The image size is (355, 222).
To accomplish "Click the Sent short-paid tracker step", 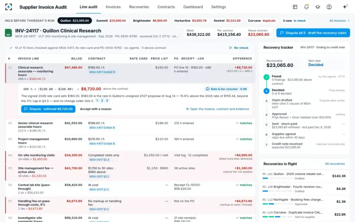I will [x=304, y=126].
